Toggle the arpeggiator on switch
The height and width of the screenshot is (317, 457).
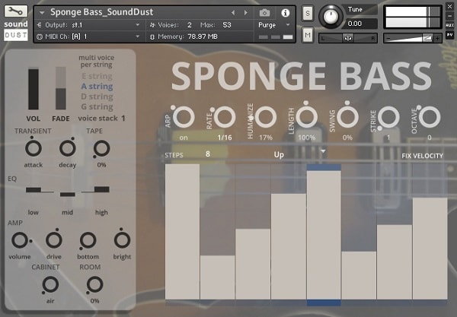click(x=184, y=138)
